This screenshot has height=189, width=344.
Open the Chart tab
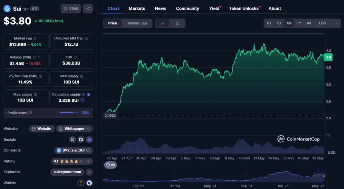pyautogui.click(x=113, y=8)
